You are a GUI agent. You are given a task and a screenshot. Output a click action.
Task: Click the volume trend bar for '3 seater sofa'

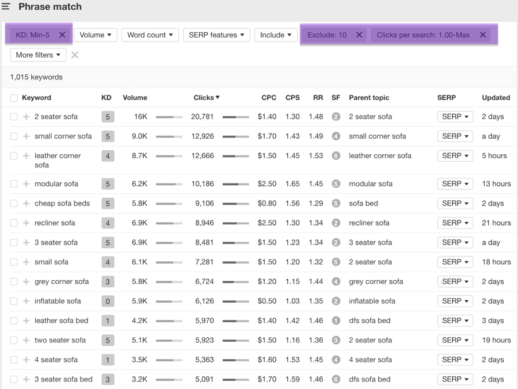coord(169,243)
